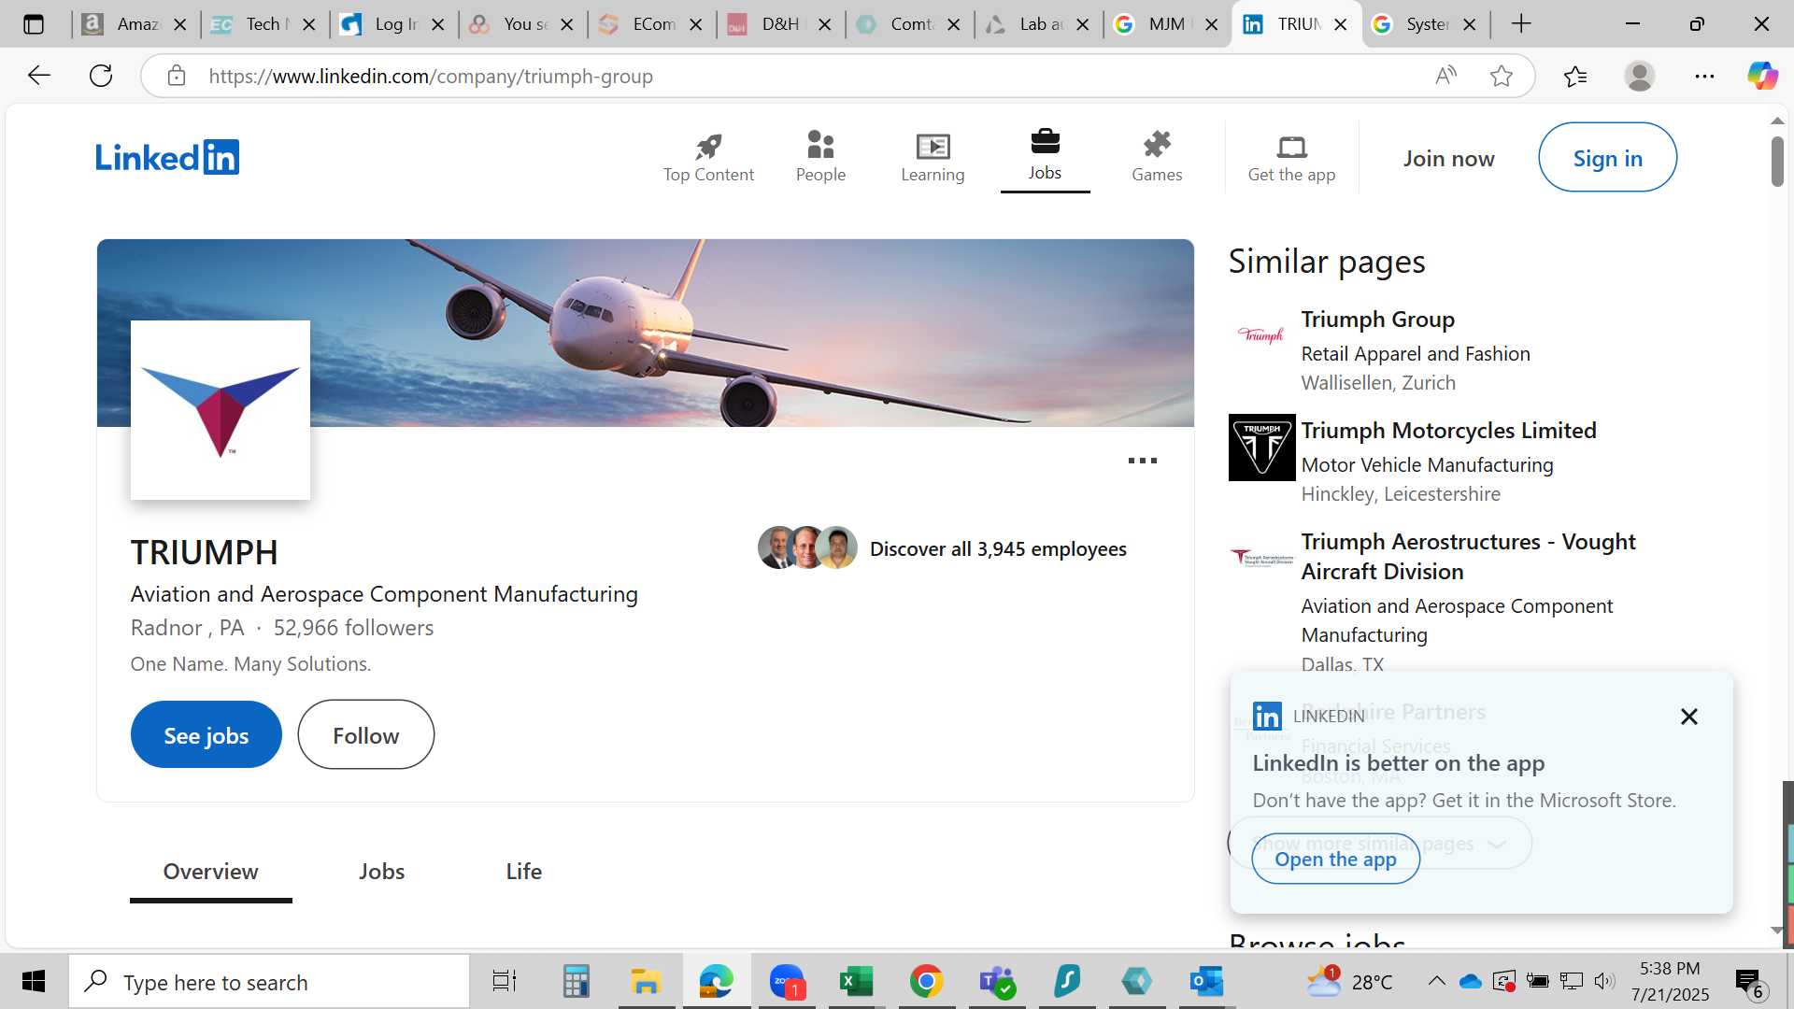Screen dimensions: 1794x1009
Task: Open the Jobs briefcase icon
Action: click(x=1045, y=142)
